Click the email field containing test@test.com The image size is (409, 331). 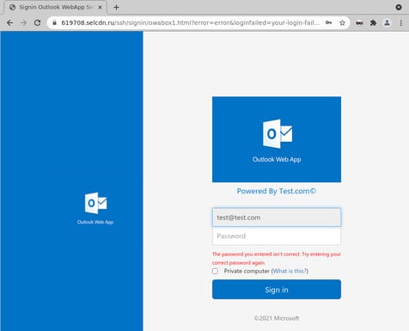pyautogui.click(x=277, y=218)
